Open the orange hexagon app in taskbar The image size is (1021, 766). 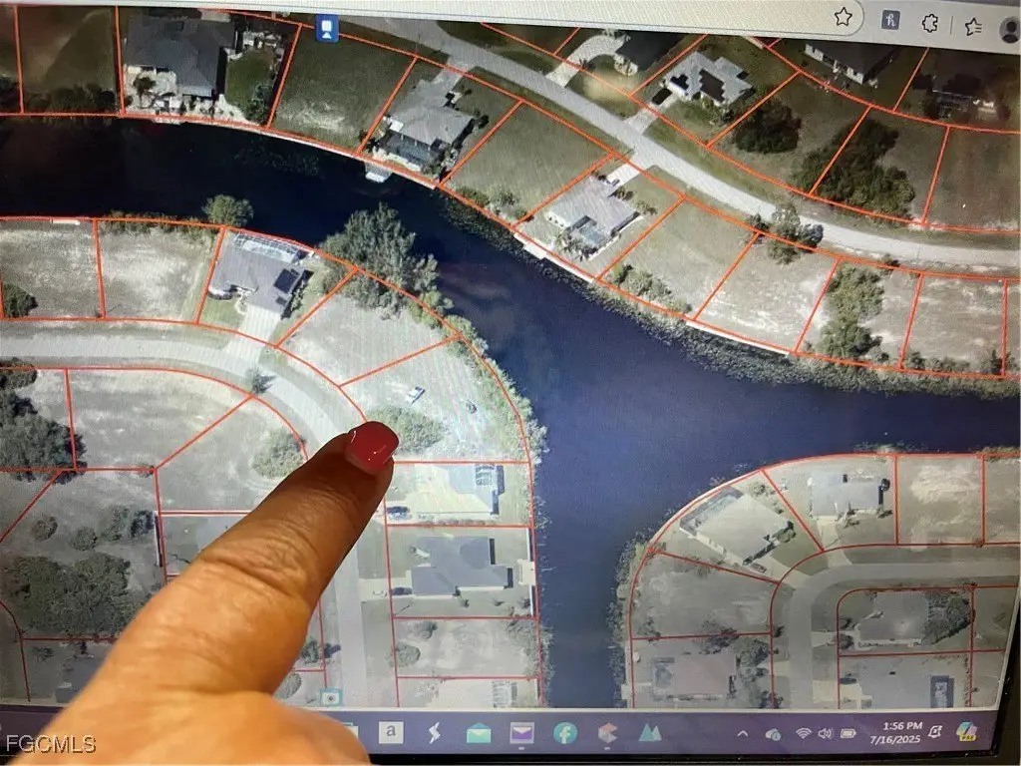(606, 734)
